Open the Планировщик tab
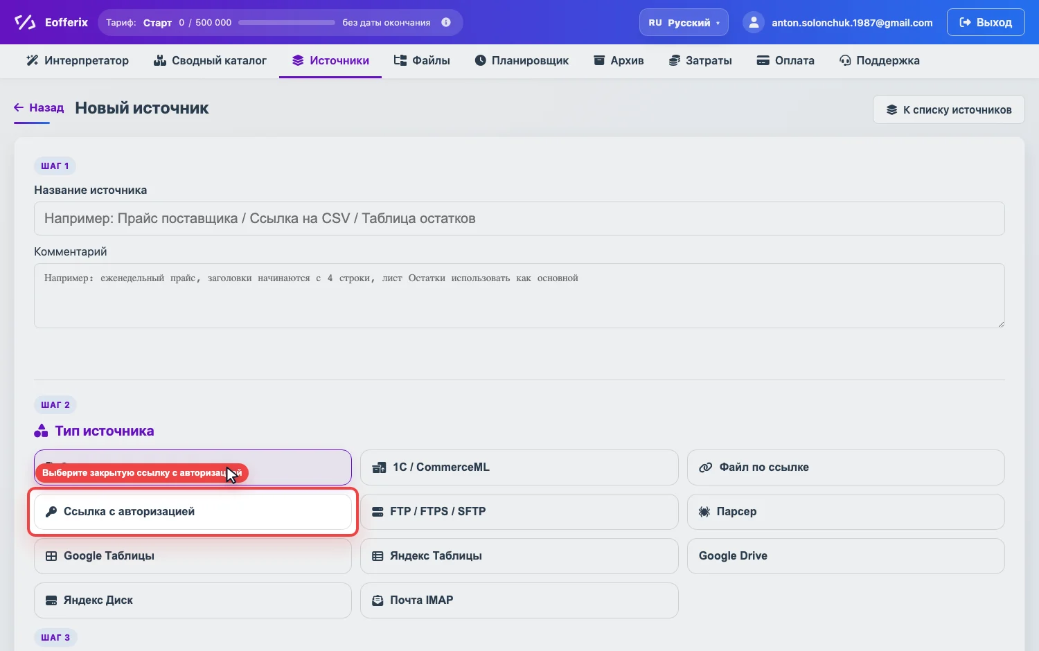The image size is (1039, 651). point(522,61)
